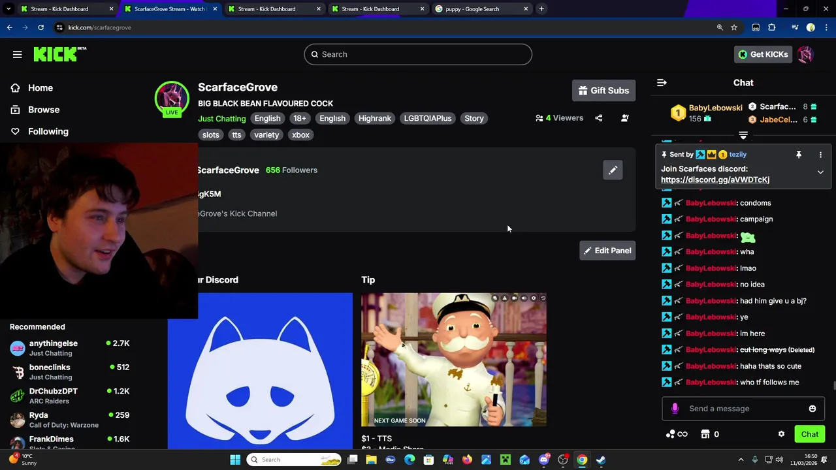Select the Story tag

474,118
